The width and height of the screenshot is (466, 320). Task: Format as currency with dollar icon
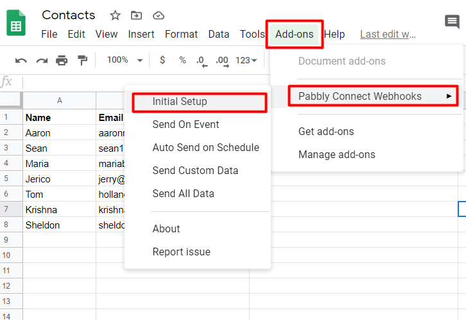(162, 60)
